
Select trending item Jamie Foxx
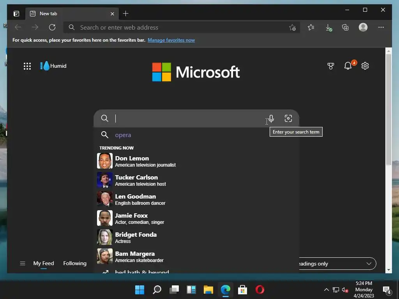196,218
